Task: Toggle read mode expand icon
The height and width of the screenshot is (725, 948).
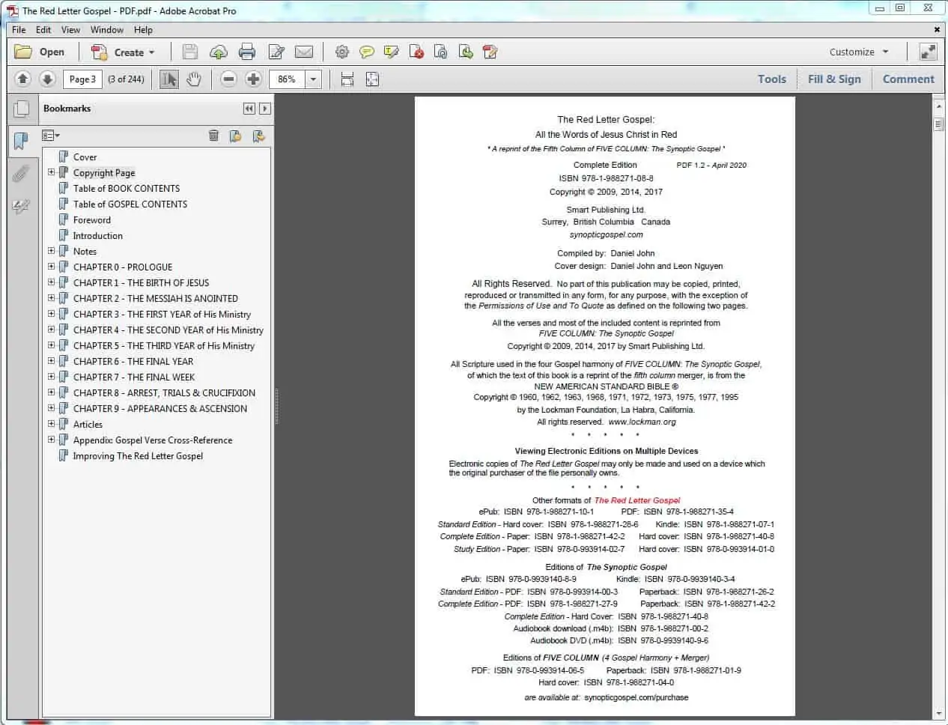Action: pyautogui.click(x=928, y=52)
